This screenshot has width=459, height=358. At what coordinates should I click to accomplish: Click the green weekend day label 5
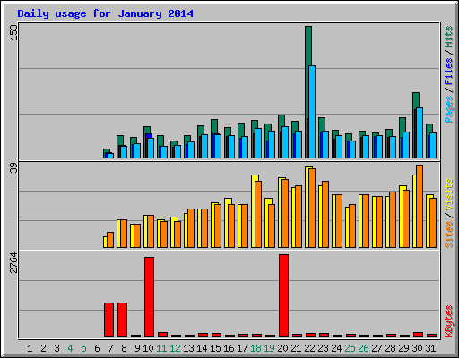83,348
